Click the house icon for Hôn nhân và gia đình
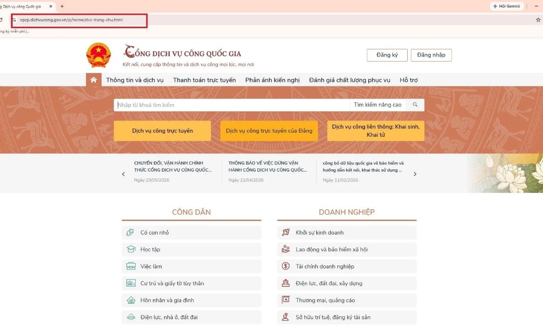543x326 pixels. tap(131, 300)
